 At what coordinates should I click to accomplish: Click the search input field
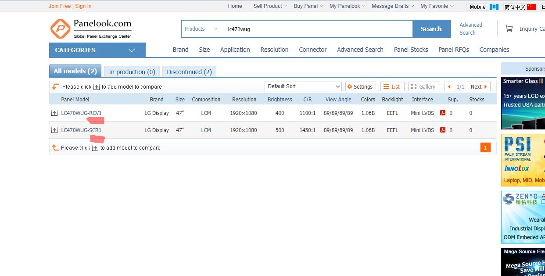tap(318, 29)
